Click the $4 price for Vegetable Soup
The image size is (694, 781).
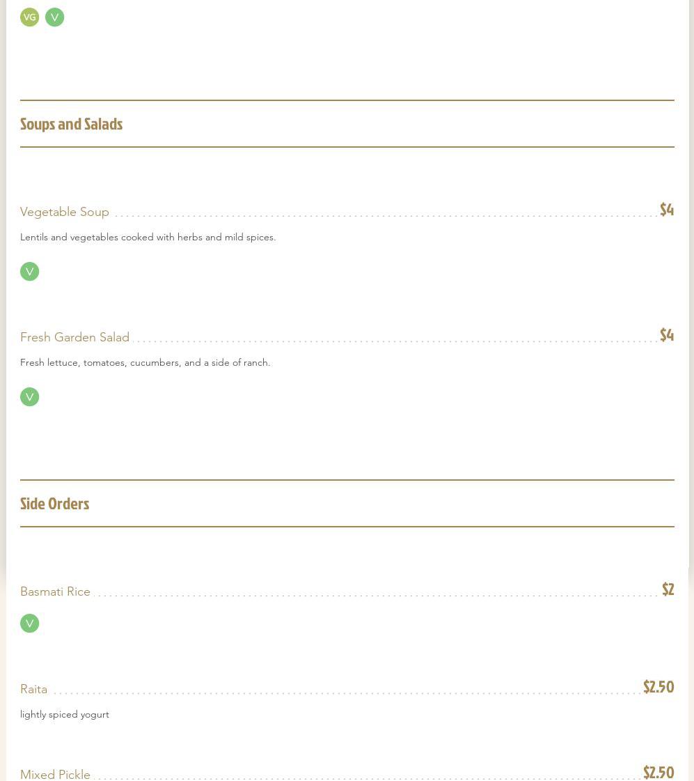[666, 210]
